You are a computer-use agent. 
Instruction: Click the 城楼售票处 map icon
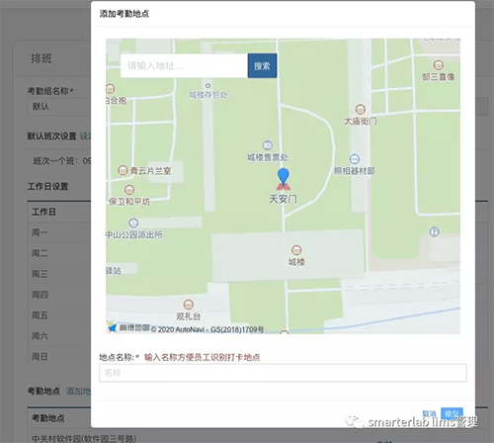[268, 145]
